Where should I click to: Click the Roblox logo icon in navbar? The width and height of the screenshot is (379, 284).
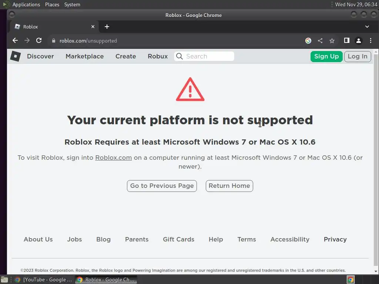pyautogui.click(x=16, y=56)
